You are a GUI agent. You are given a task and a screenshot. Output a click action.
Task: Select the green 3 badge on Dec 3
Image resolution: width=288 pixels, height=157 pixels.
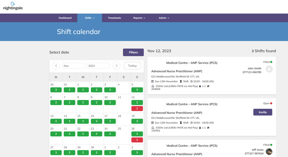click(137, 152)
